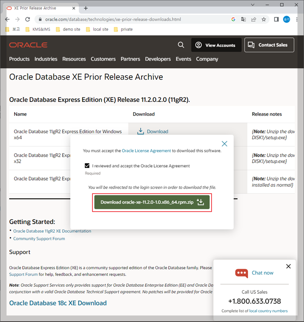The width and height of the screenshot is (304, 322).
Task: Open the Events menu
Action: [x=183, y=59]
